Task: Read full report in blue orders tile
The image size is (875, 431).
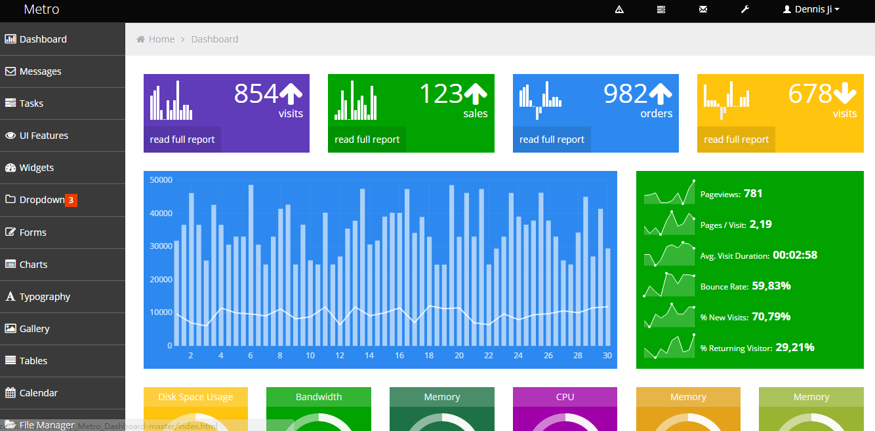Action: [x=552, y=140]
